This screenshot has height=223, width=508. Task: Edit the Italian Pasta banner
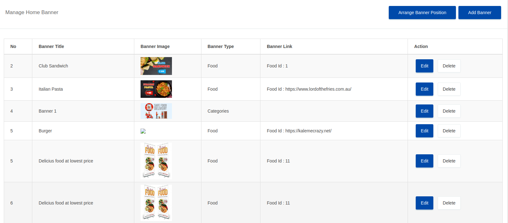[x=424, y=89]
